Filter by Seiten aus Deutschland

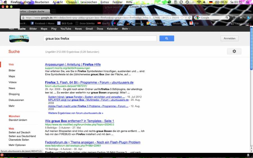[22, 136]
